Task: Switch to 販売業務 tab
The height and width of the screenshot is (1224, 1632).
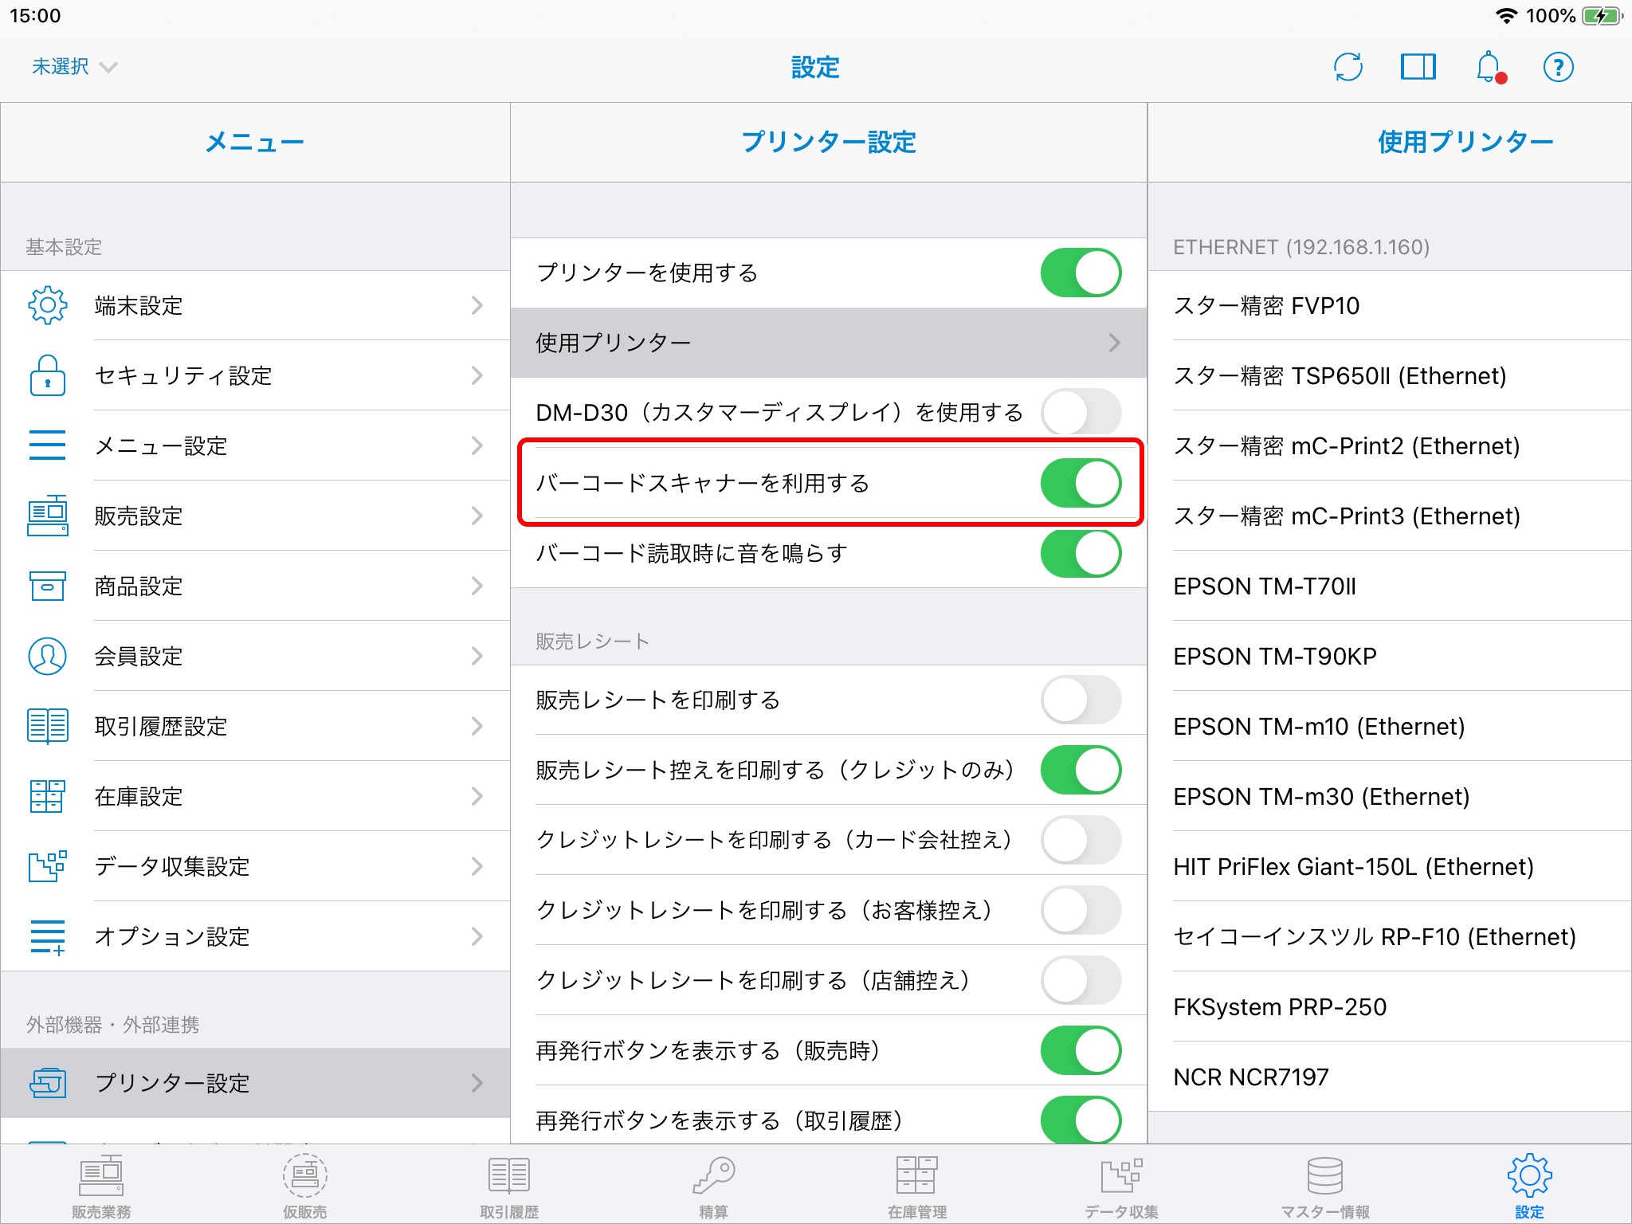Action: (101, 1187)
